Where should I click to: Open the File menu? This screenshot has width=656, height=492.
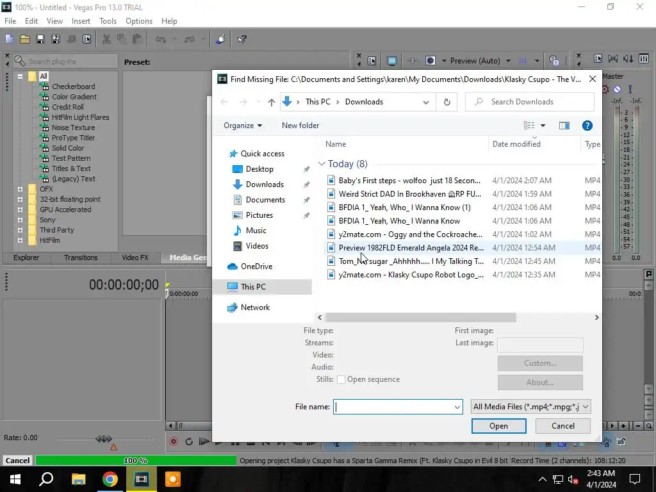[10, 21]
